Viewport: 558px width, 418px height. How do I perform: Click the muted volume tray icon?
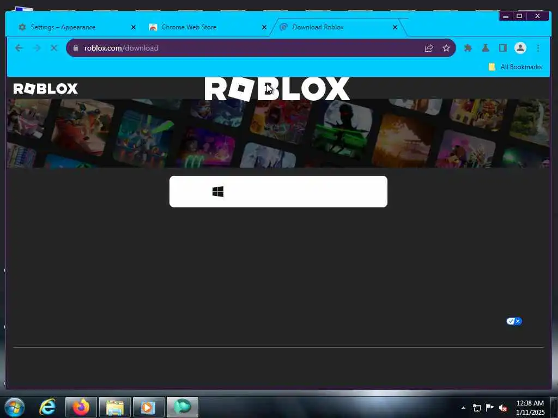coord(503,408)
